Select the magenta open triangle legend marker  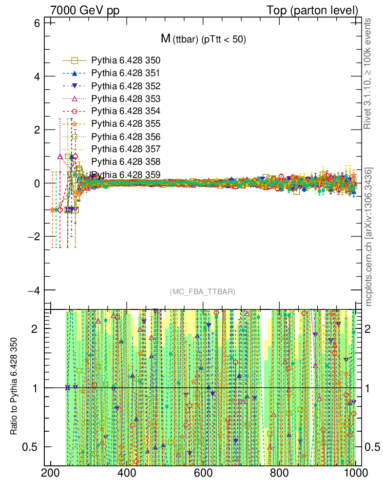tap(75, 98)
